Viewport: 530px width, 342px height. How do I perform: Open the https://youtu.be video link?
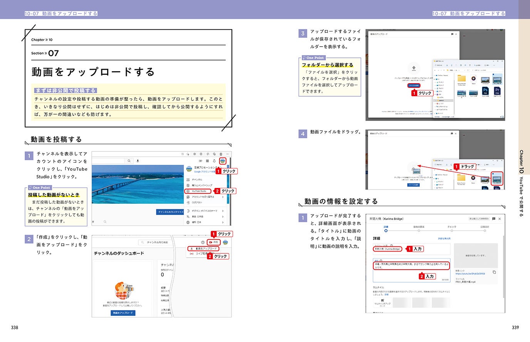point(471,273)
